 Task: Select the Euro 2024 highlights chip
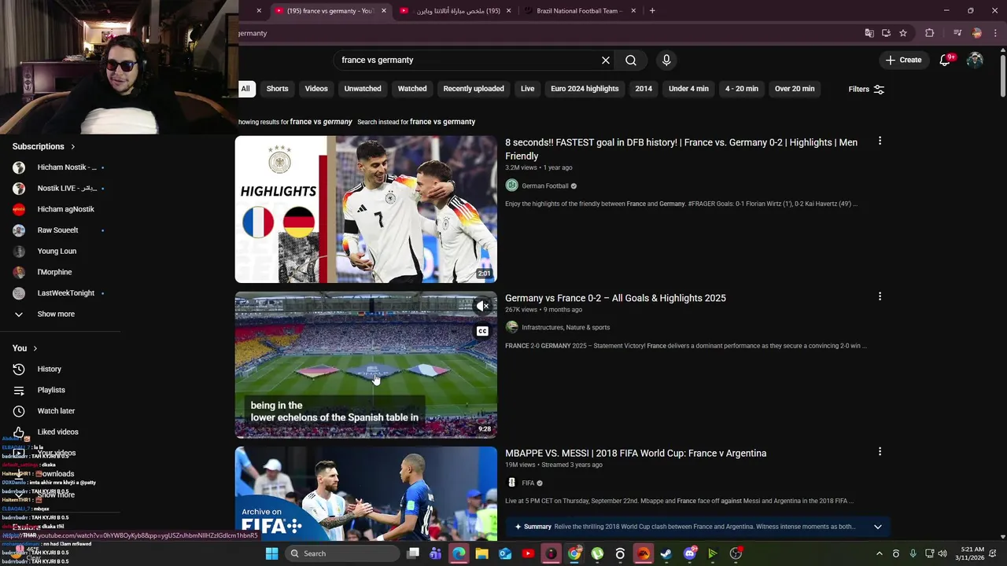coord(585,89)
